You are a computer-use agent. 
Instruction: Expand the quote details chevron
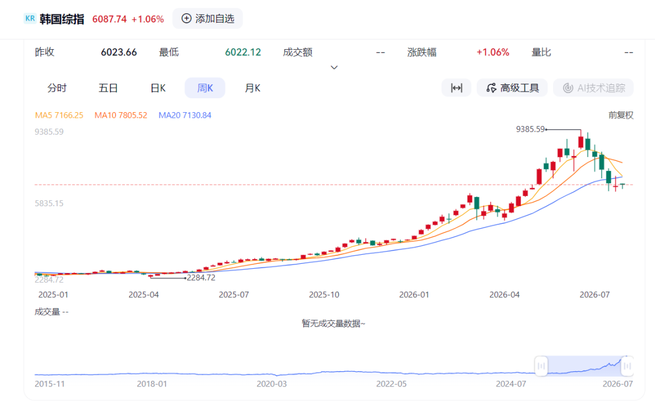[x=334, y=67]
